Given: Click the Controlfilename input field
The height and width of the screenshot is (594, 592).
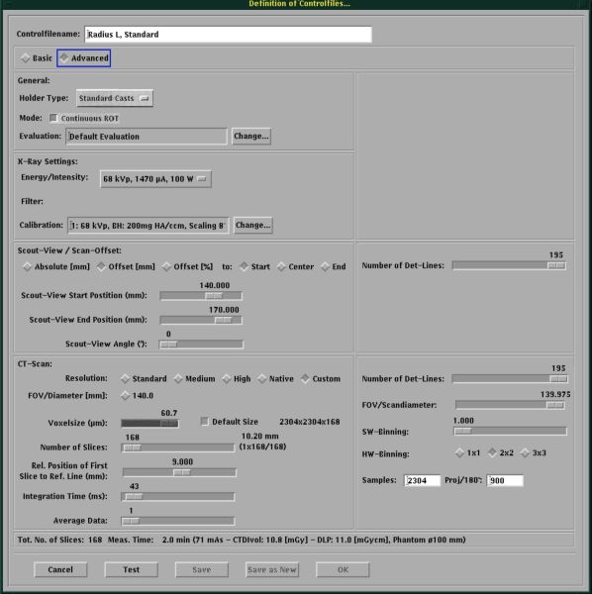Looking at the screenshot, I should (228, 35).
